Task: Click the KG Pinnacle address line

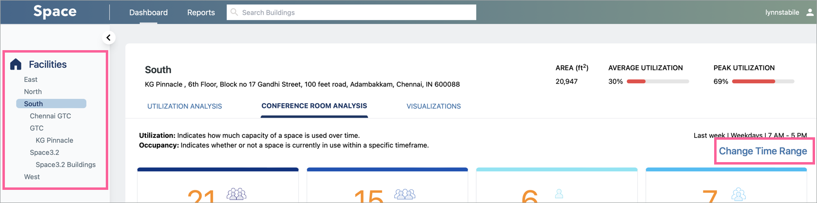Action: [x=302, y=84]
